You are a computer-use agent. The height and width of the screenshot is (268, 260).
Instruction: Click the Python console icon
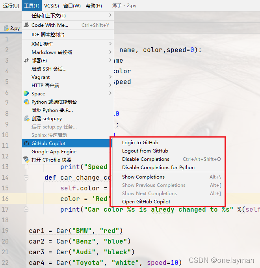coord(26,102)
